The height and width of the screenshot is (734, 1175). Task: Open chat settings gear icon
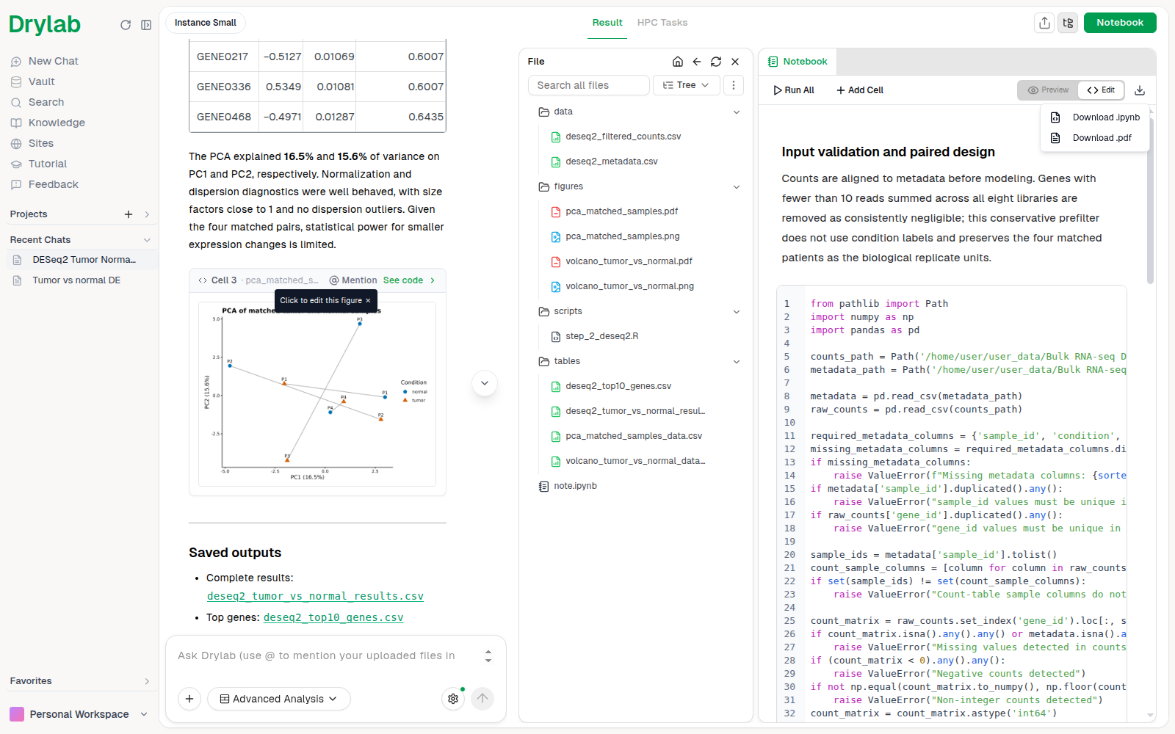point(453,699)
